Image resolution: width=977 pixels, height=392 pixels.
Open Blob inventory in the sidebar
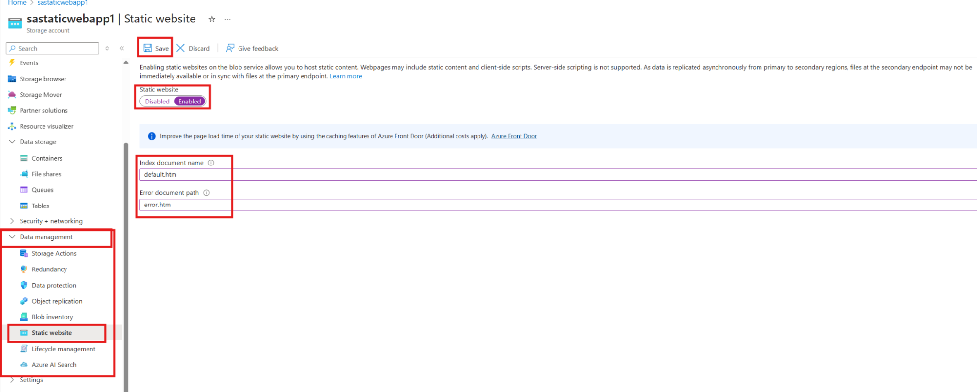point(52,317)
